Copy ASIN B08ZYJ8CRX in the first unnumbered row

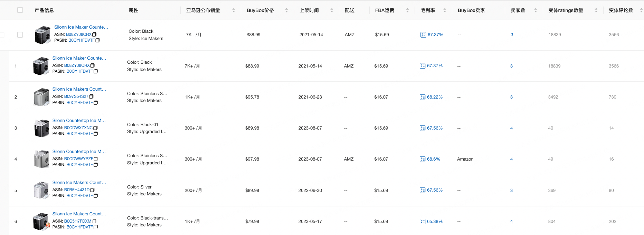[94, 34]
